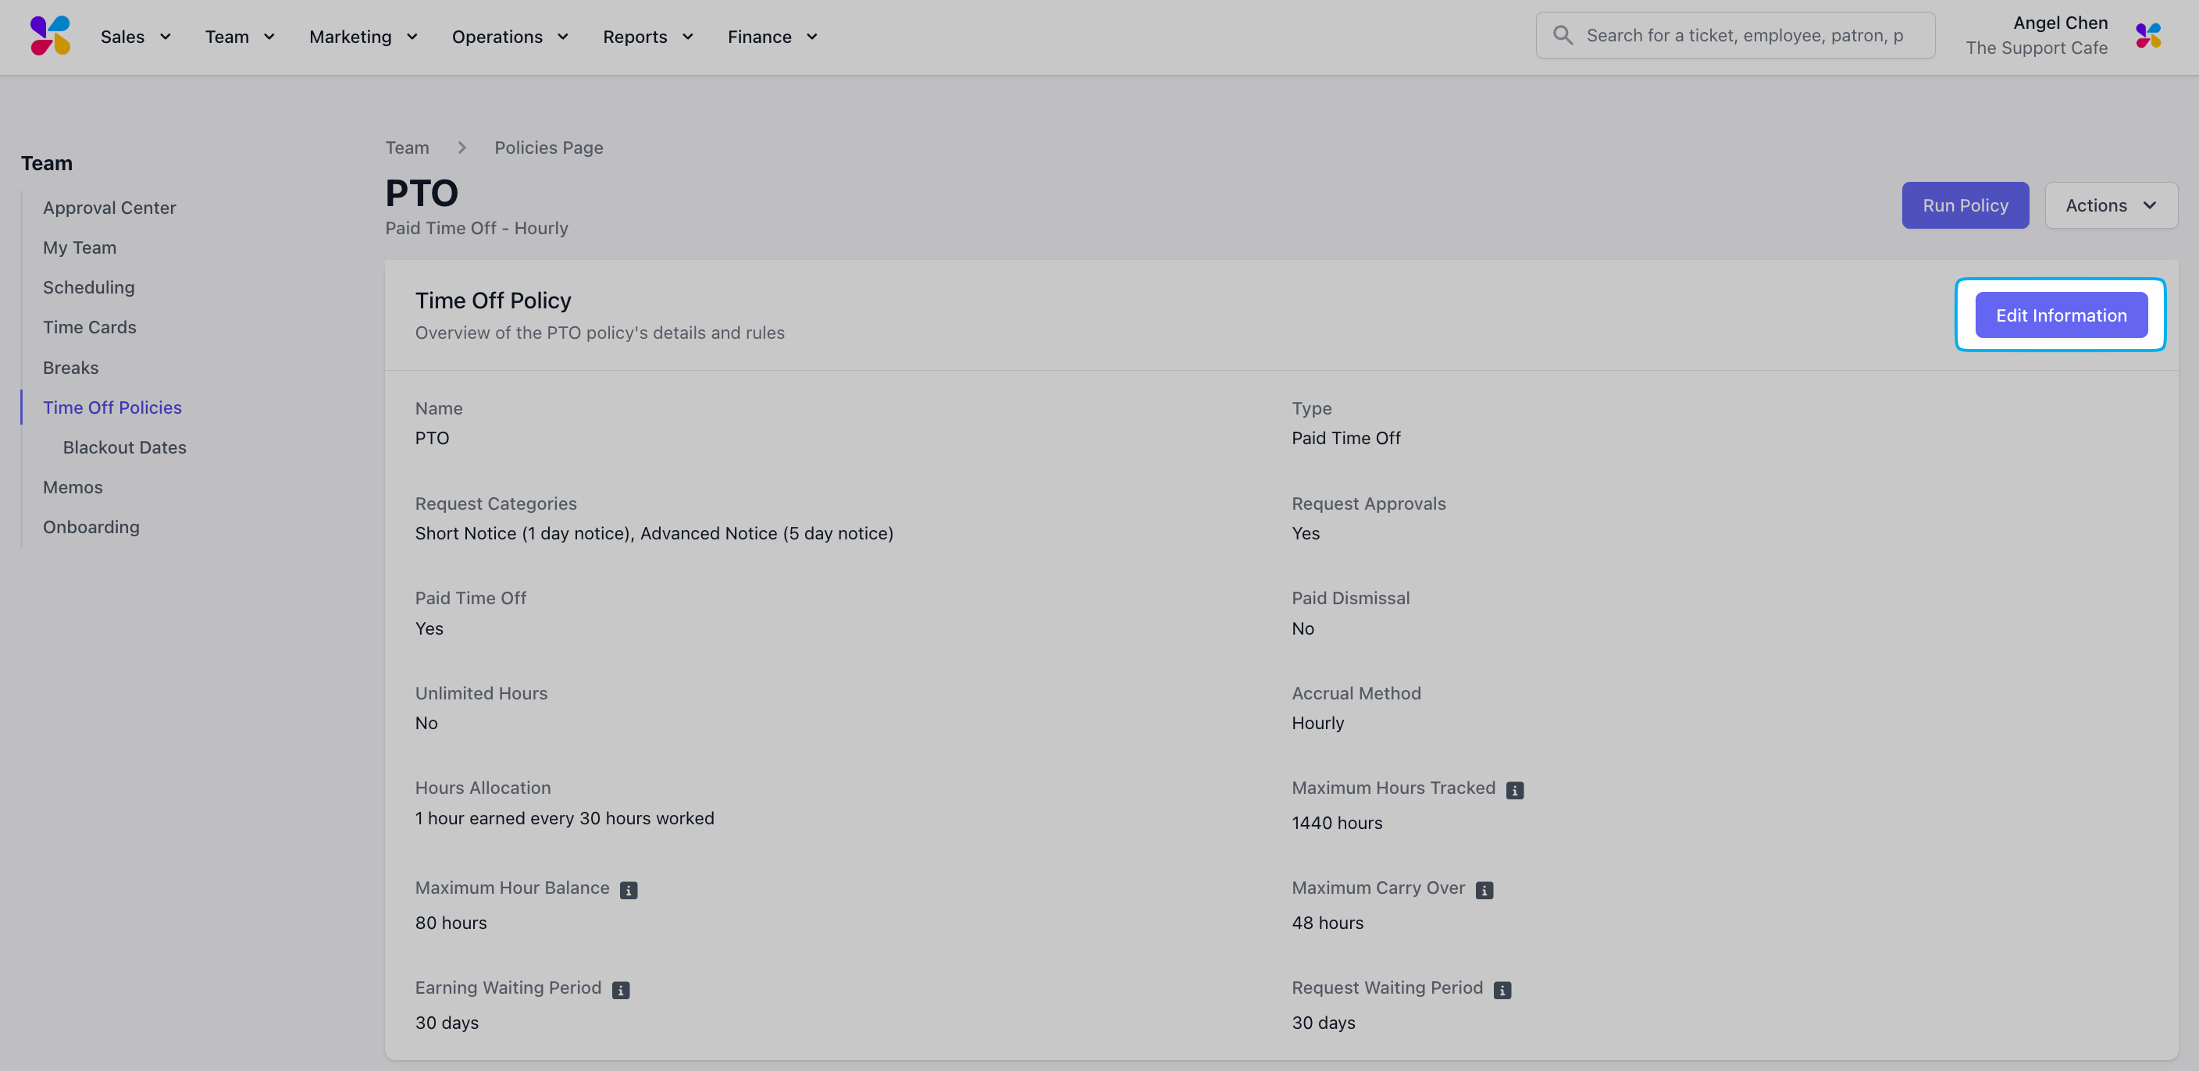Open the Marketing menu
This screenshot has width=2199, height=1071.
point(364,37)
